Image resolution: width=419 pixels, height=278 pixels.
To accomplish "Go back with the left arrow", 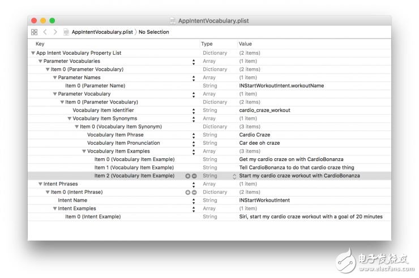I will [x=45, y=32].
